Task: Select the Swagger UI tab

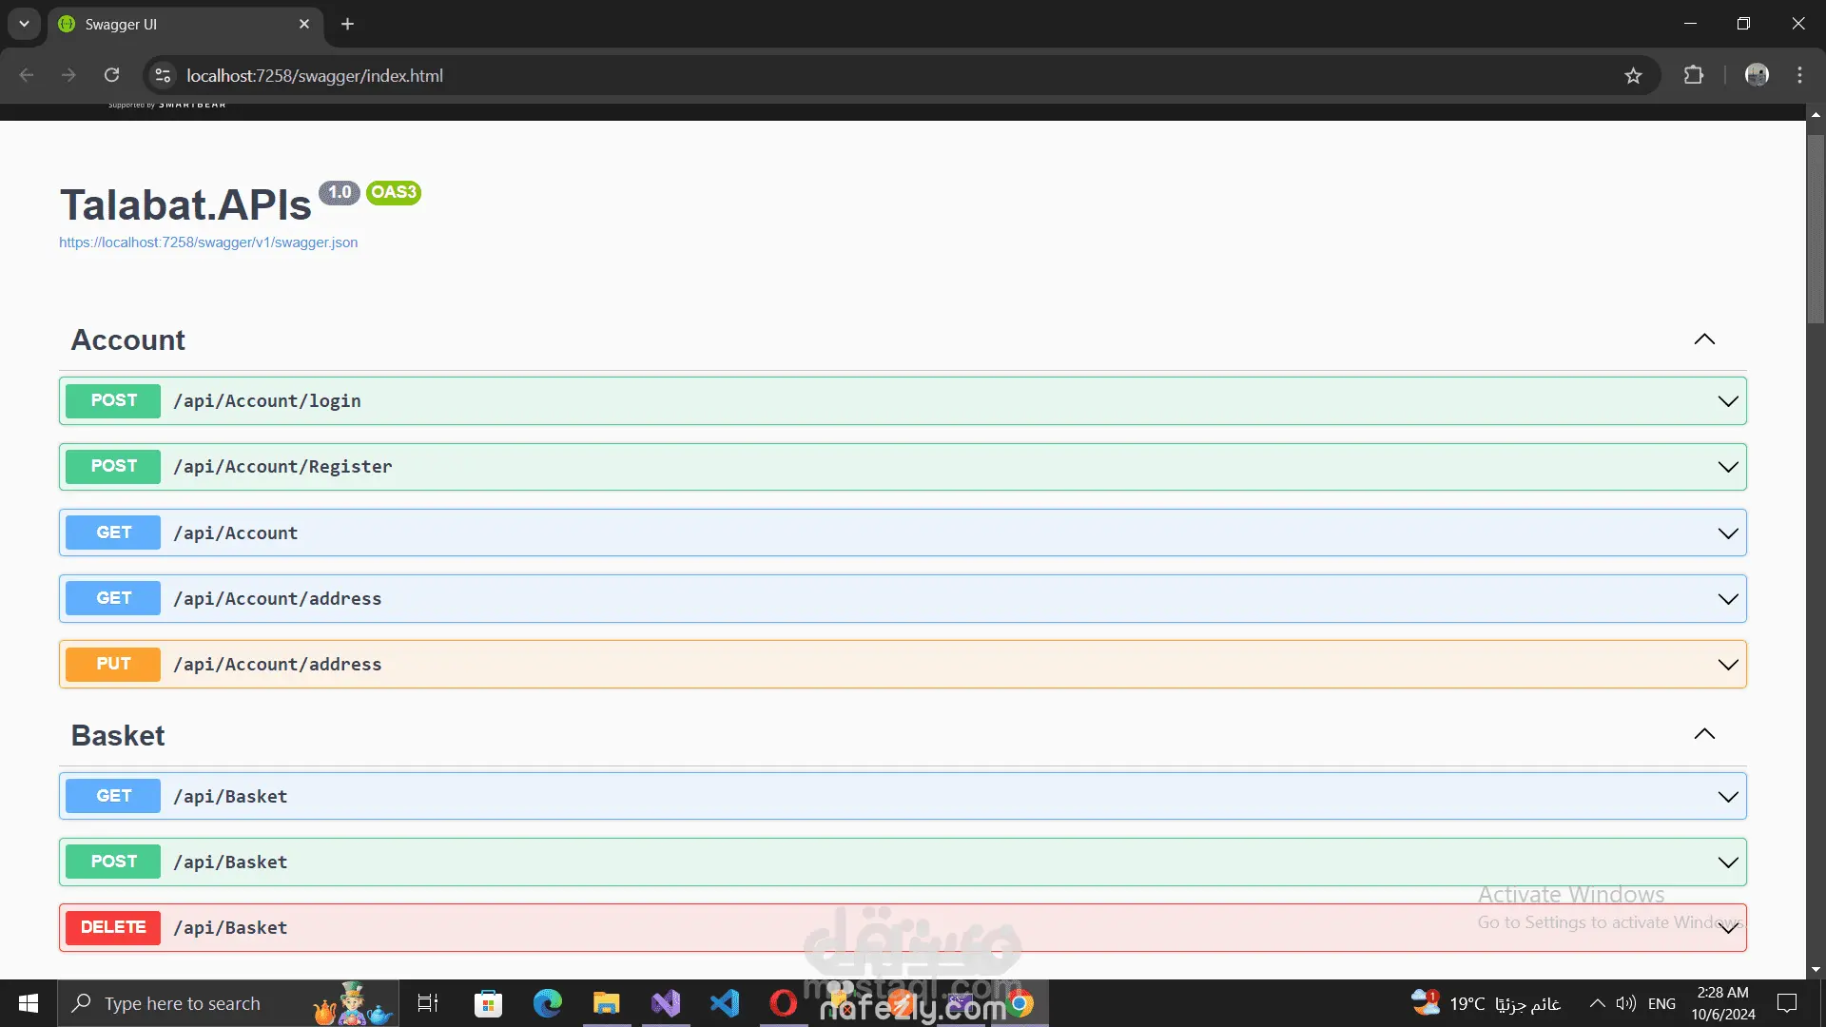Action: pyautogui.click(x=185, y=24)
